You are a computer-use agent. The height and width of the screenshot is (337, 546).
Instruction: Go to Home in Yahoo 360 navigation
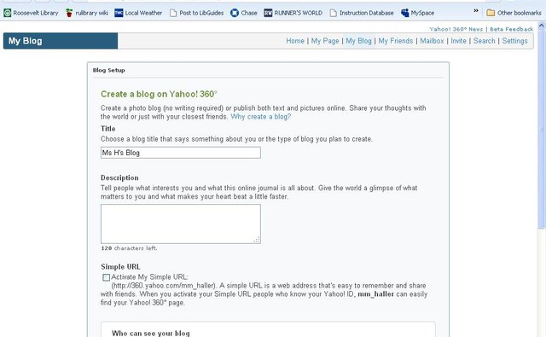295,41
